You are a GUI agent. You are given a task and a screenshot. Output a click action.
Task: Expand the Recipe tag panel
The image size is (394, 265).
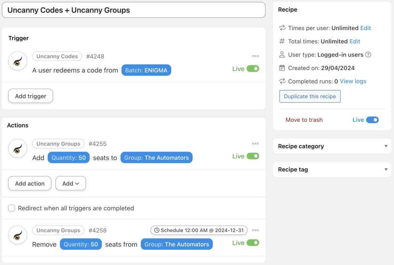pyautogui.click(x=385, y=169)
